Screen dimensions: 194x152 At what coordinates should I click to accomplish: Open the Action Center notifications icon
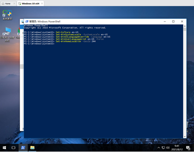(x=188, y=148)
